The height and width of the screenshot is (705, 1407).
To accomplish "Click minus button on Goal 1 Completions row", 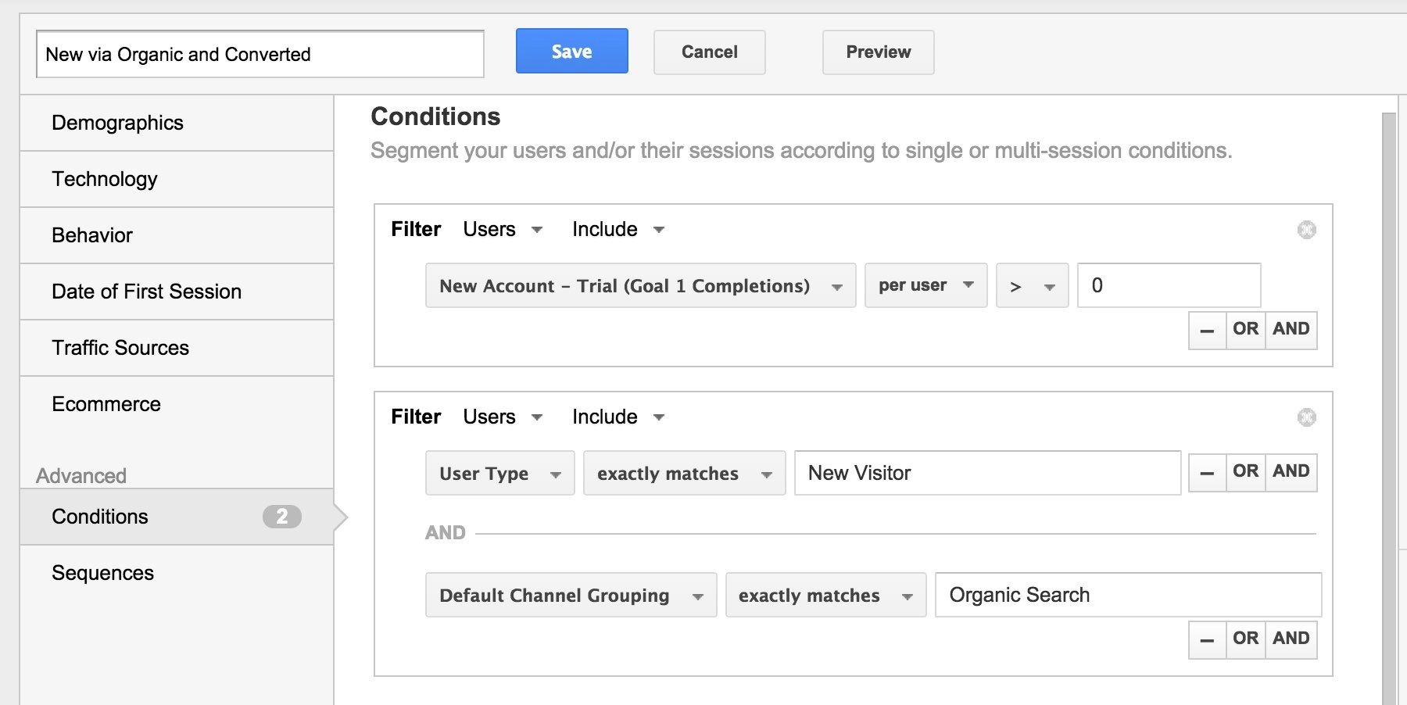I will (1207, 330).
